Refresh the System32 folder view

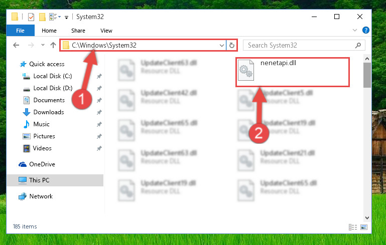(231, 45)
